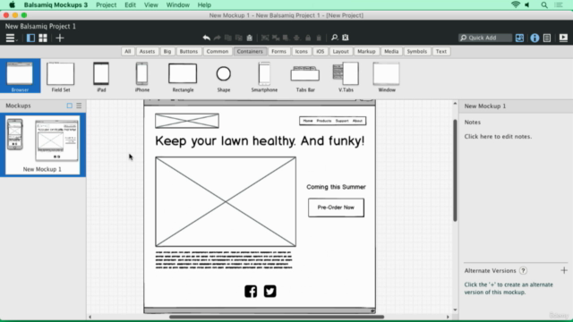Open the Edit menu
Screen dimensions: 573x322
point(130,4)
